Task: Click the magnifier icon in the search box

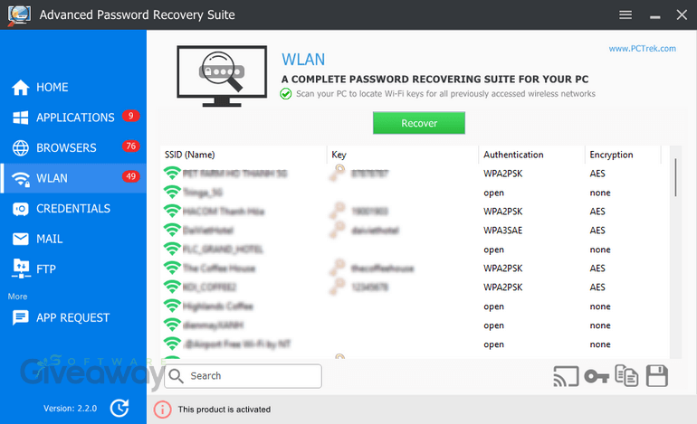Action: click(x=176, y=376)
